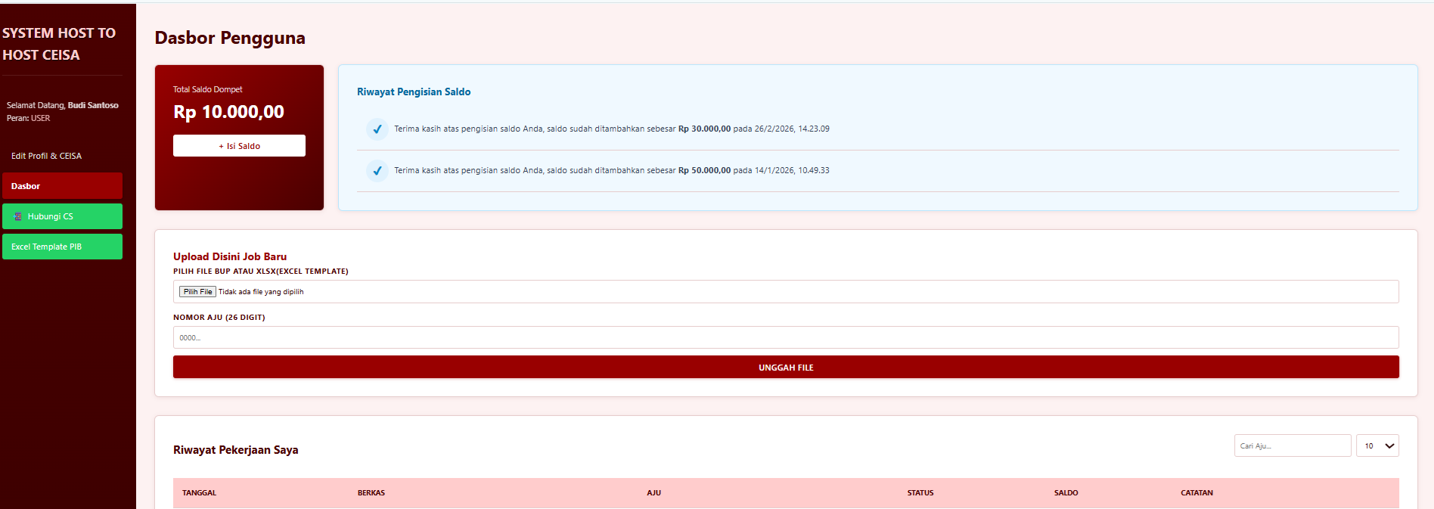Click the System Host To Host CEISA title

pos(59,44)
